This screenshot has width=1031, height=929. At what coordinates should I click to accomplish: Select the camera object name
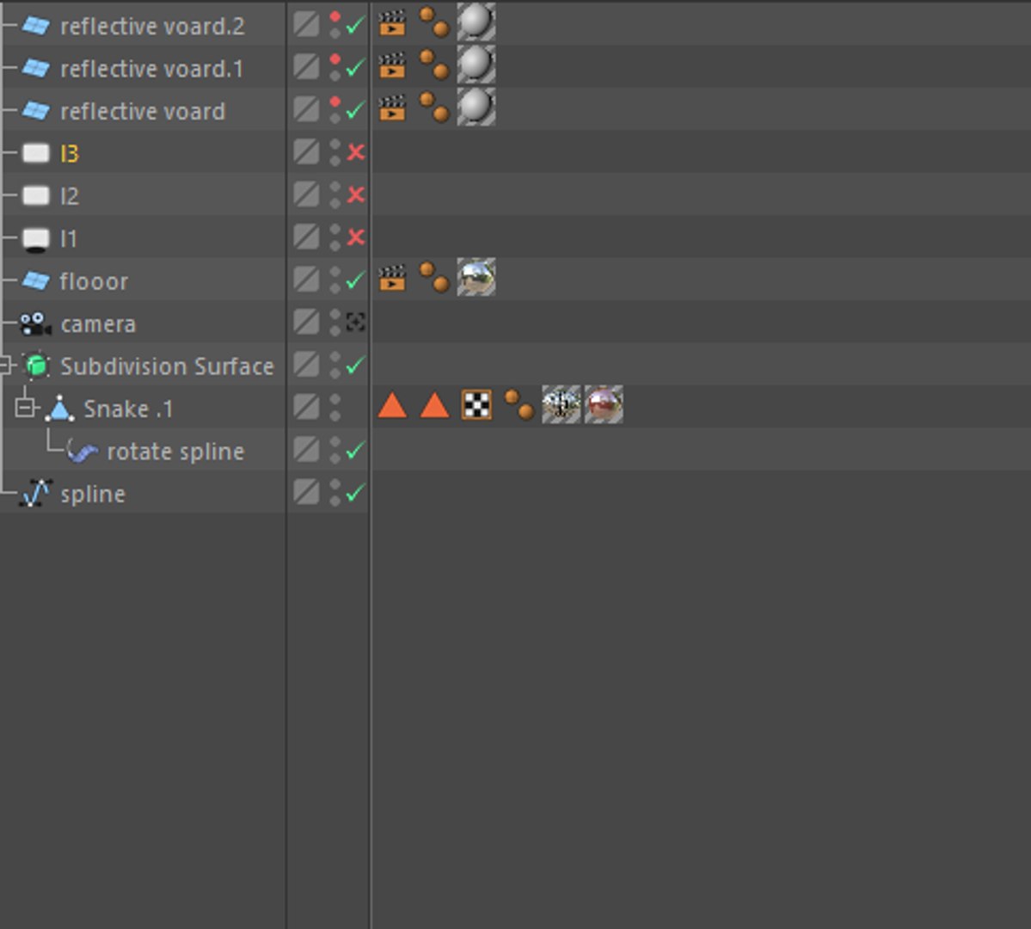(98, 324)
